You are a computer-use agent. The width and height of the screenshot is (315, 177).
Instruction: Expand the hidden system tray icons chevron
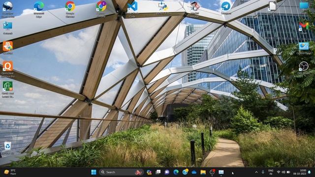click(x=256, y=172)
